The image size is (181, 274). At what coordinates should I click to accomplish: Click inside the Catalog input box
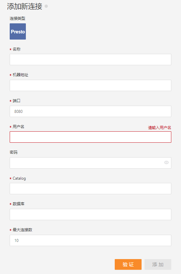(x=90, y=188)
